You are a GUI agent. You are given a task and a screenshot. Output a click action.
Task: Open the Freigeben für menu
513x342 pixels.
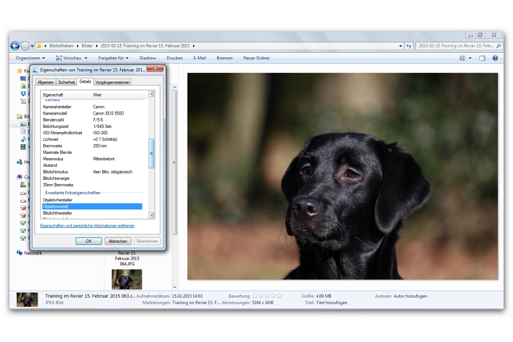click(113, 58)
